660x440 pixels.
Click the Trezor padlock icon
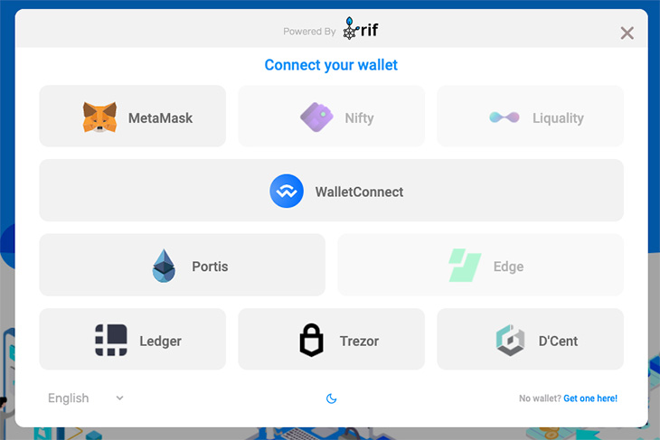pyautogui.click(x=312, y=340)
